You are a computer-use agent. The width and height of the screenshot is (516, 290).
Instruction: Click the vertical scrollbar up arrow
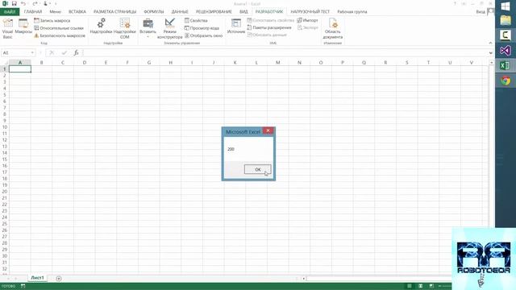pyautogui.click(x=492, y=63)
